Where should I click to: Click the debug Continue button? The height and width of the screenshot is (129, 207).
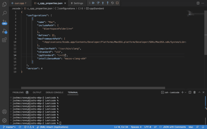[x=93, y=3]
